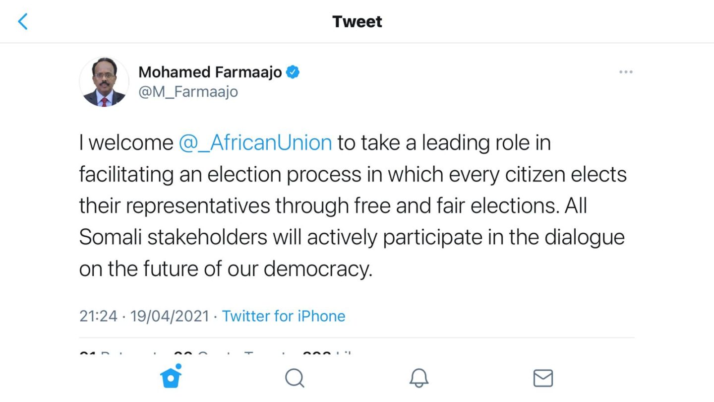This screenshot has width=714, height=402.
Task: Open Messages envelope icon
Action: pos(543,379)
